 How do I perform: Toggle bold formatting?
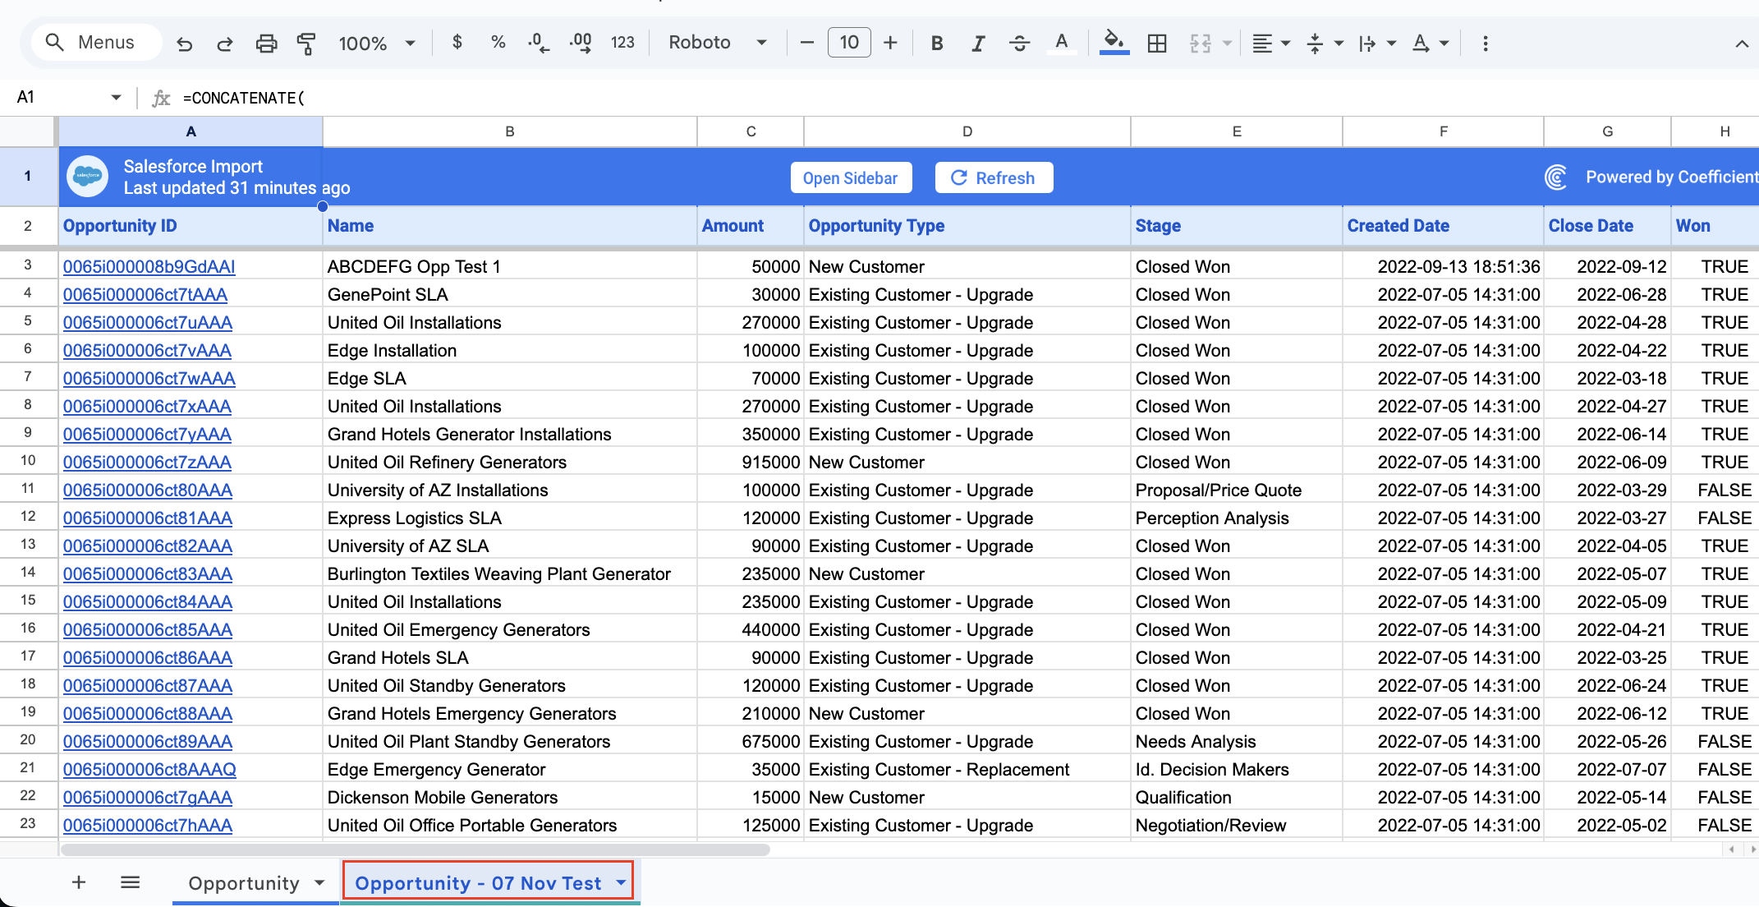[937, 44]
